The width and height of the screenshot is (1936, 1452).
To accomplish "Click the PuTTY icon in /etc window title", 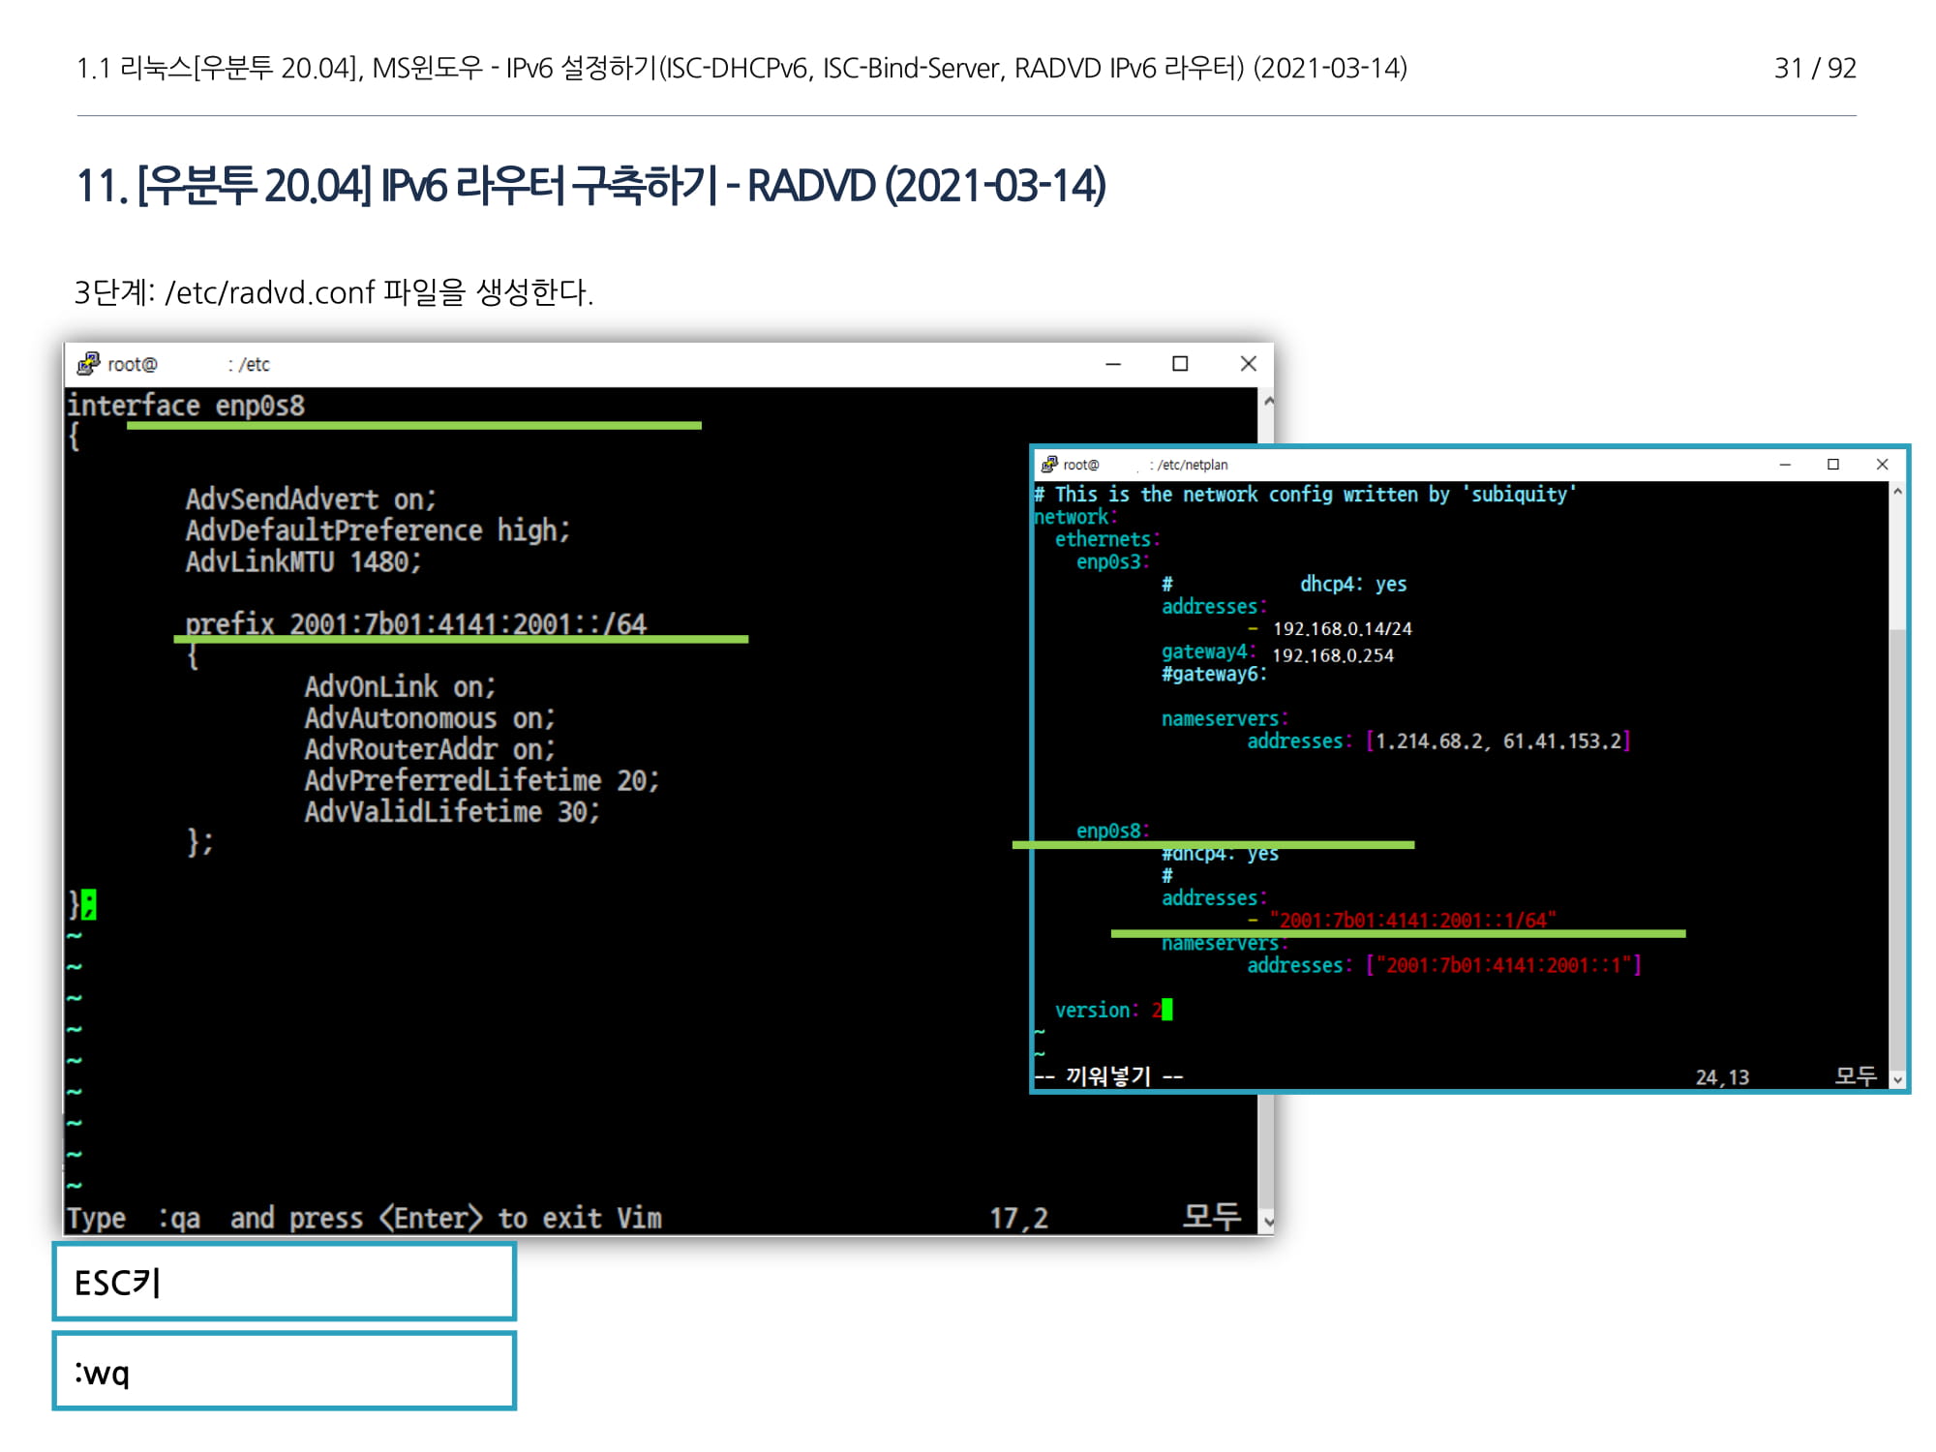I will coord(88,364).
